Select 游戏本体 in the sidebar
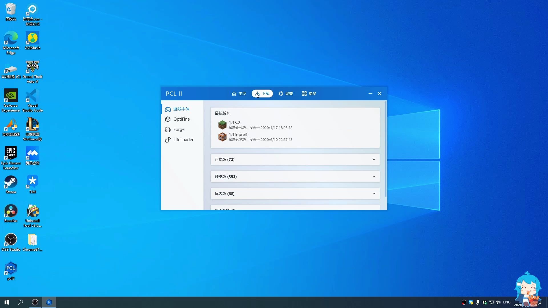 coord(181,109)
